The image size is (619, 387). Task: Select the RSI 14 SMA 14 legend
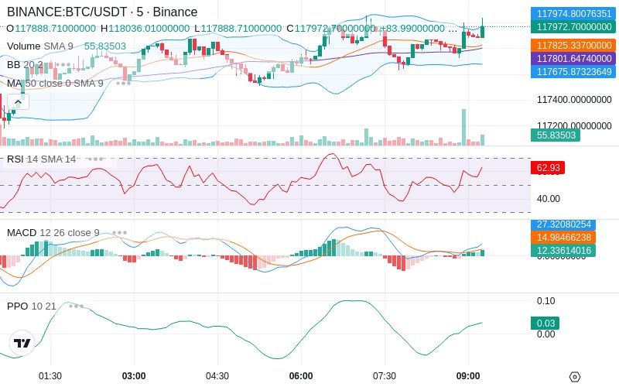pos(42,159)
